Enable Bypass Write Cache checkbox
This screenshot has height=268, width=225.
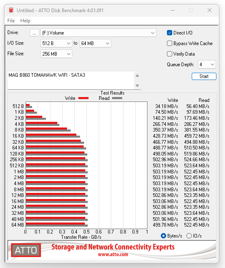[x=169, y=43]
